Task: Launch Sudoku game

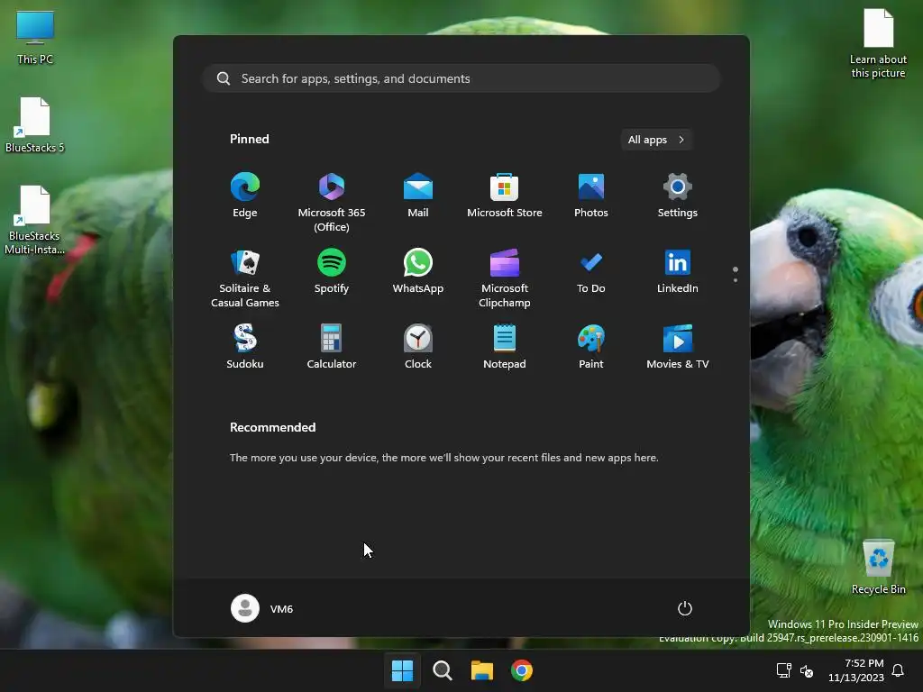Action: [x=245, y=347]
